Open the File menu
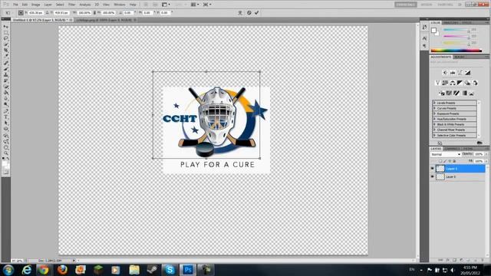491x276 pixels. tap(15, 5)
